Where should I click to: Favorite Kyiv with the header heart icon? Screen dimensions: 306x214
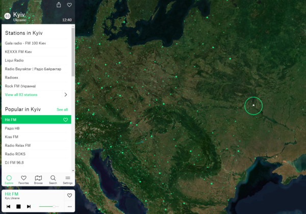pos(69,5)
